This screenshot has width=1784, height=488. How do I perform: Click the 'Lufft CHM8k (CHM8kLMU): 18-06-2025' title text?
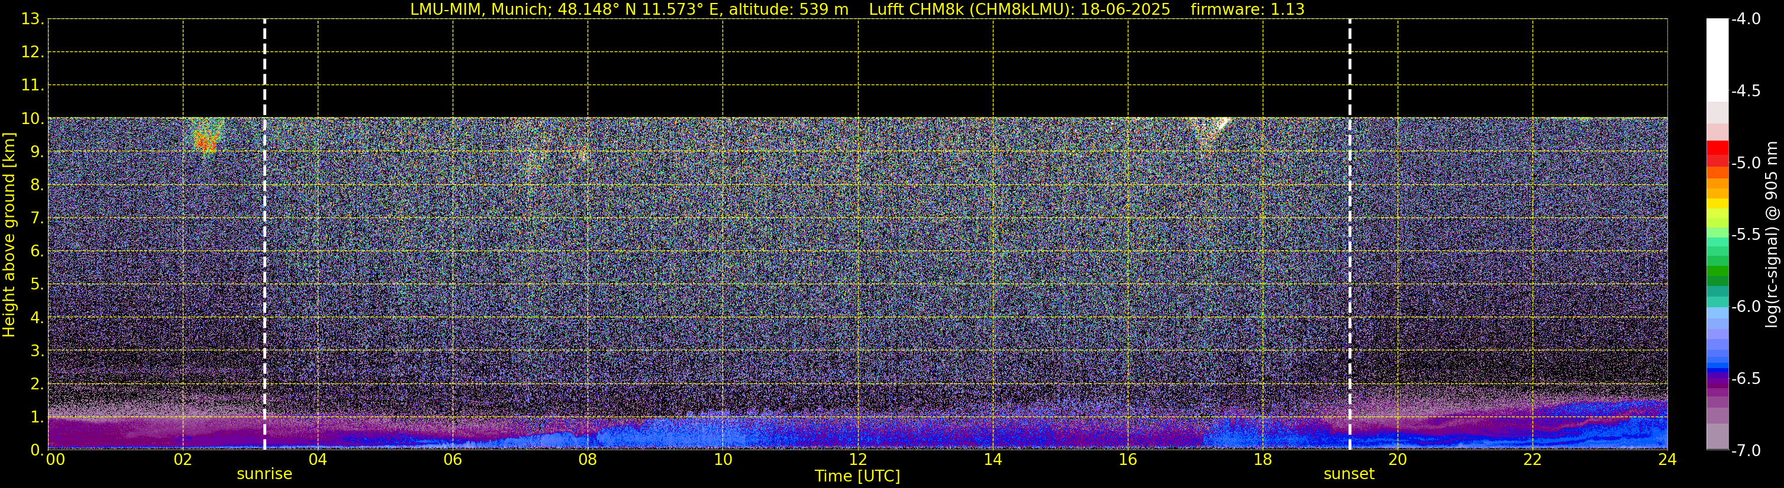pyautogui.click(x=1020, y=9)
